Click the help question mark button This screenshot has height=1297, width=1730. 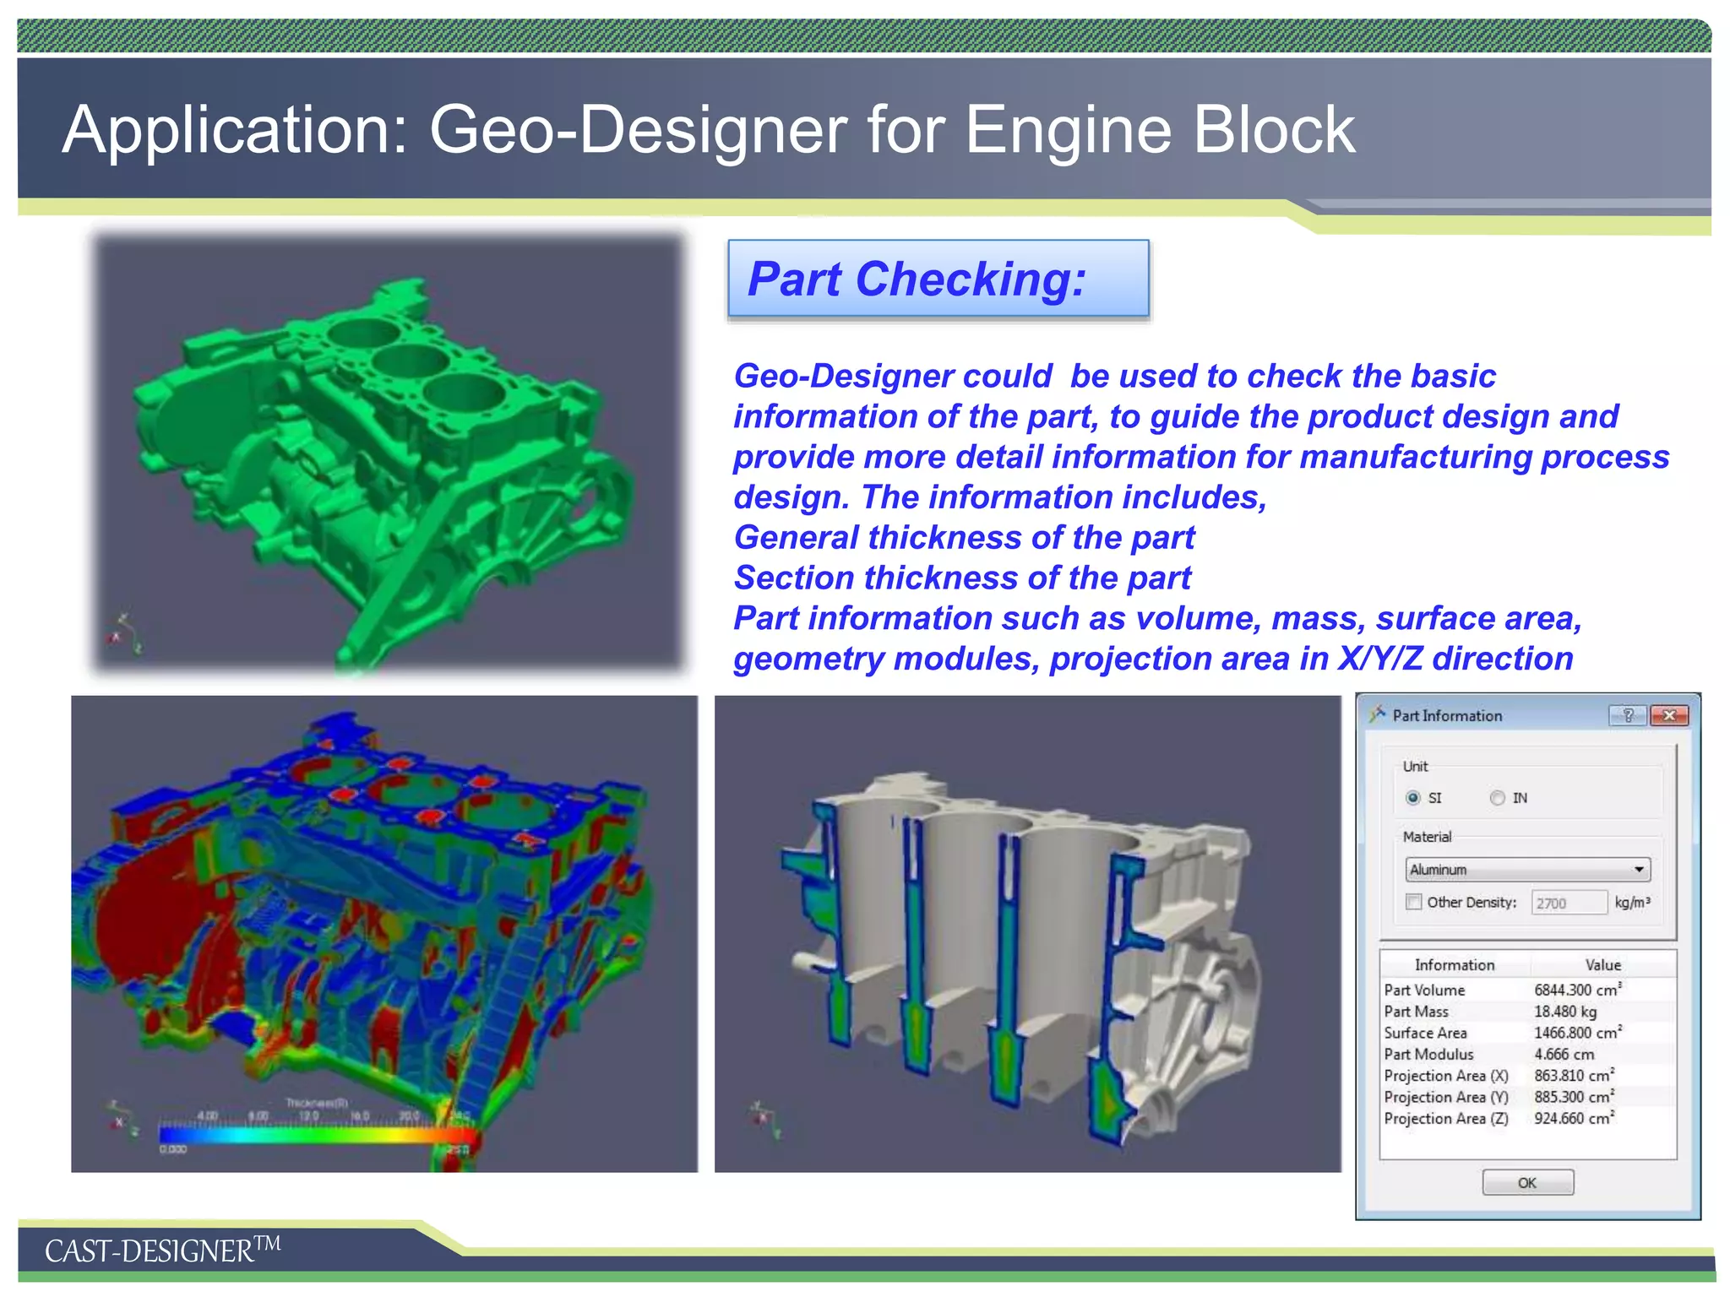(1628, 715)
